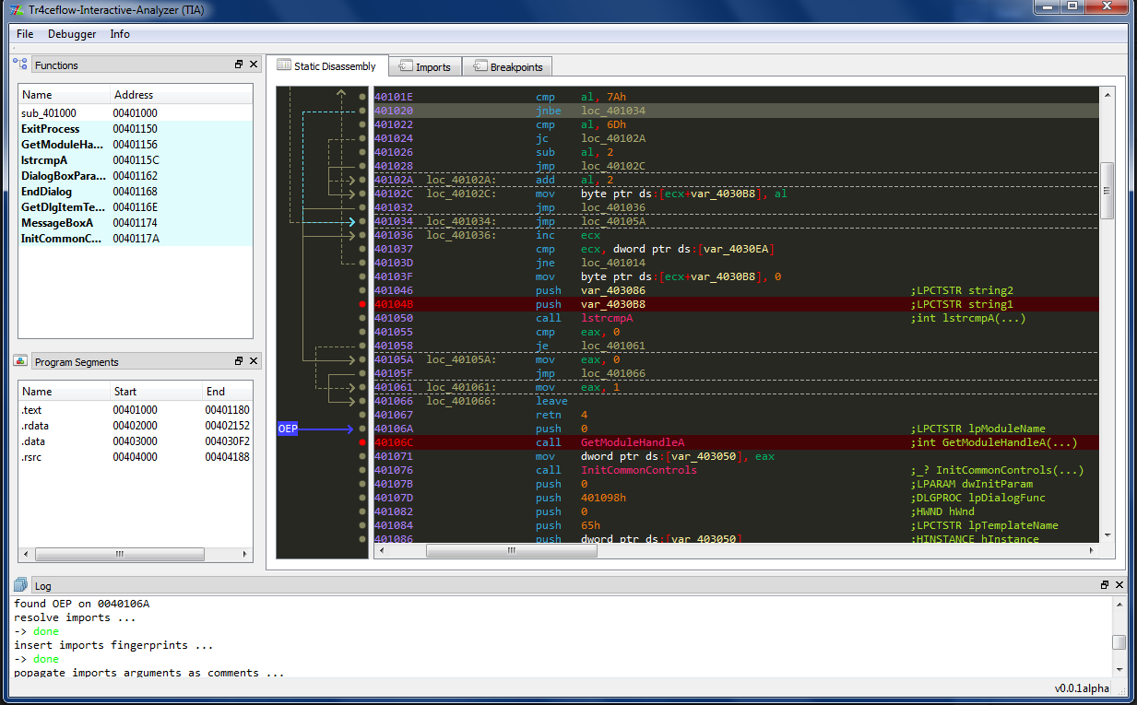Set breakpoint dot at address 401058

pos(362,346)
